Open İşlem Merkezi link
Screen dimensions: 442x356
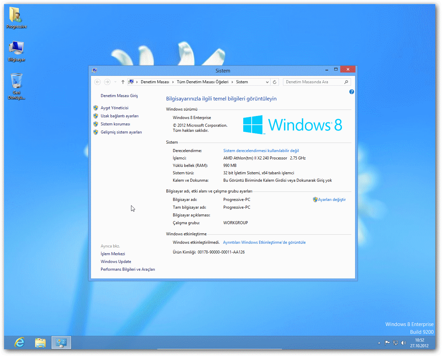click(113, 254)
